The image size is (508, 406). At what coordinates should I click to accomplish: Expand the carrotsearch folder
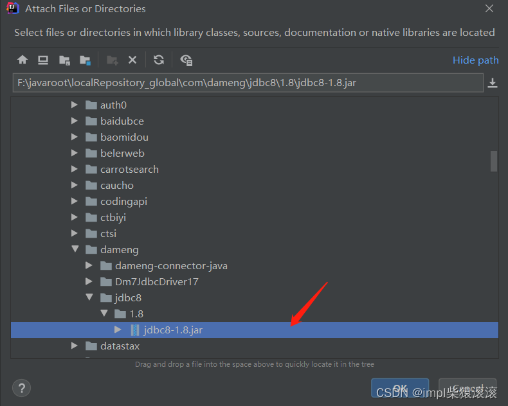coord(74,169)
